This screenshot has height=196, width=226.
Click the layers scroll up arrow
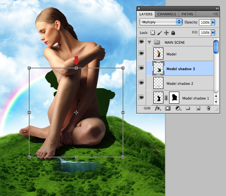216,96
